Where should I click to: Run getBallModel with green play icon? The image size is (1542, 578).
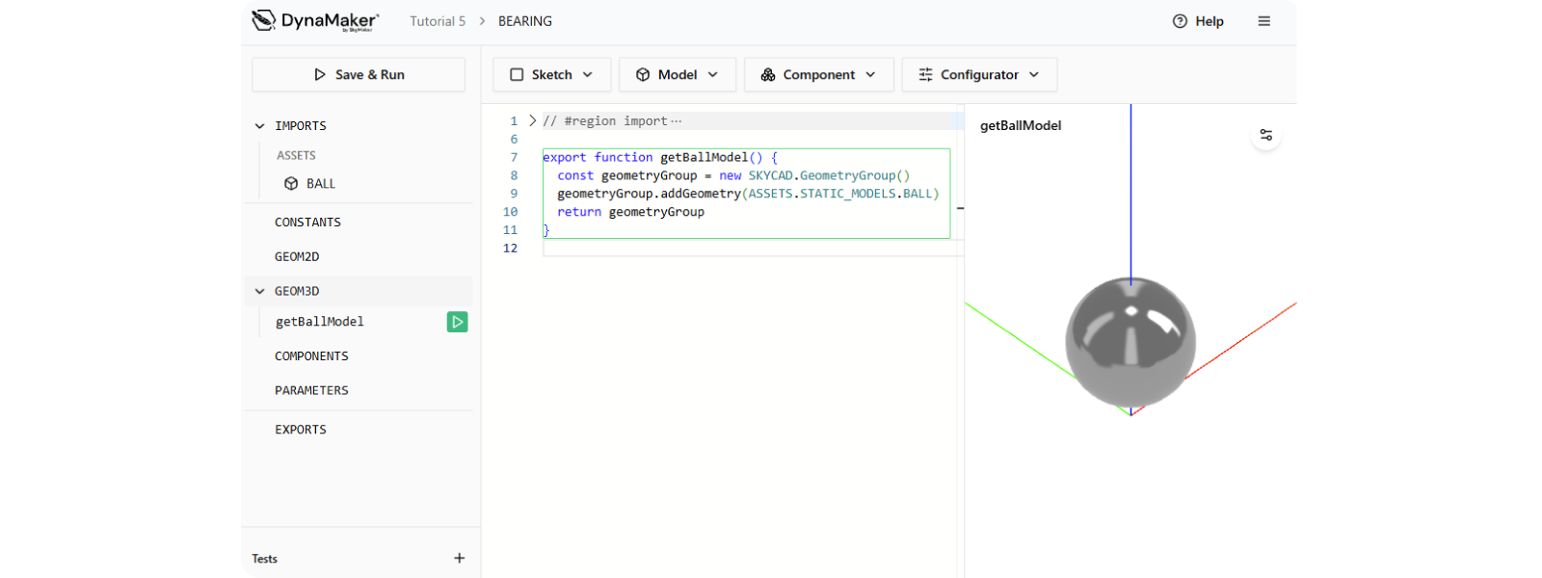pyautogui.click(x=458, y=322)
